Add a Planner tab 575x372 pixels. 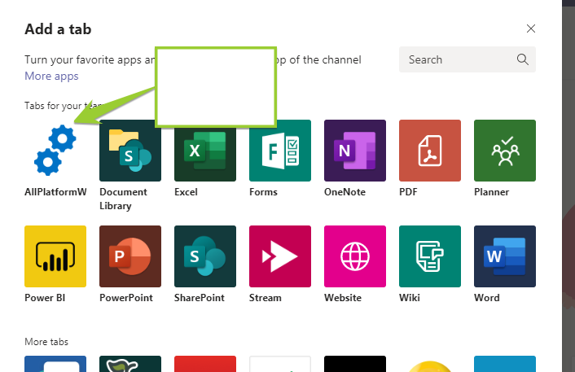pos(505,151)
